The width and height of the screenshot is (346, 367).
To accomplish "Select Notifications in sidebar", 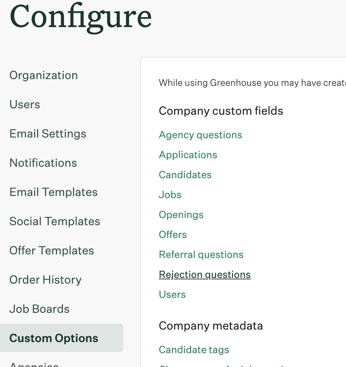I will [43, 163].
